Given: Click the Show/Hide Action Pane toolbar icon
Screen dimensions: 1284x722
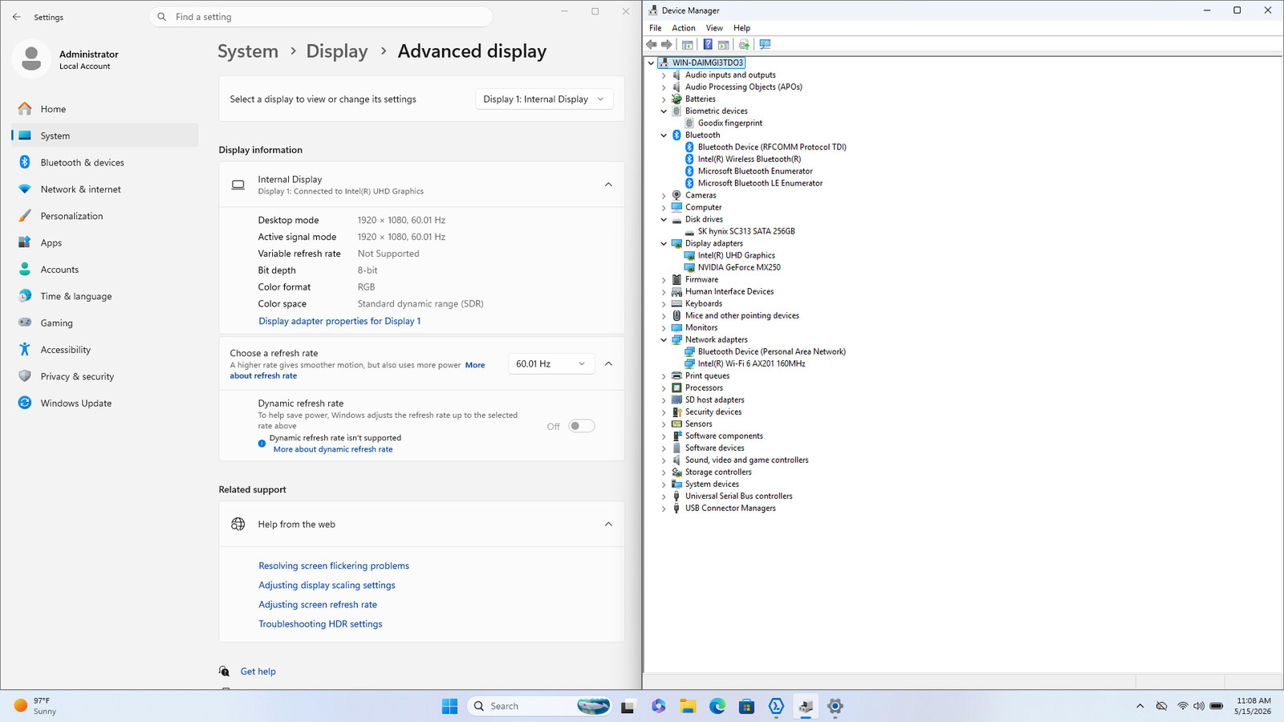Looking at the screenshot, I should tap(723, 45).
